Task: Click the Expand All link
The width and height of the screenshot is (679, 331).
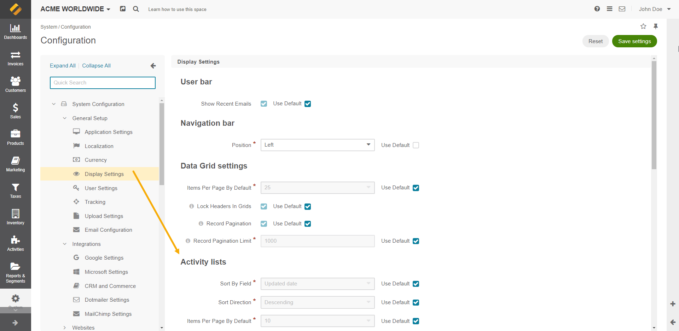Action: [63, 66]
